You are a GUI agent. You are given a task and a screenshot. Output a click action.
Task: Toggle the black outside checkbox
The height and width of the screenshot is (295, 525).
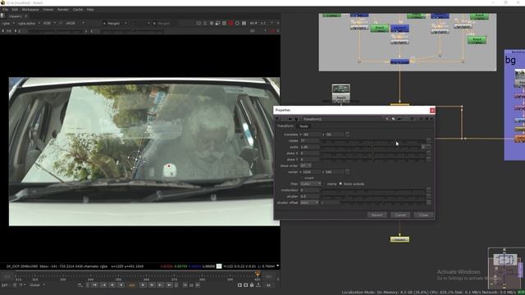[x=340, y=184]
